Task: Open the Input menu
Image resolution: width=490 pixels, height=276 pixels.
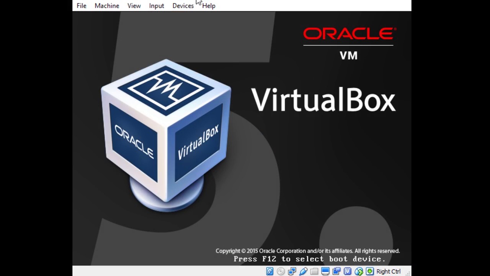Action: click(x=157, y=6)
